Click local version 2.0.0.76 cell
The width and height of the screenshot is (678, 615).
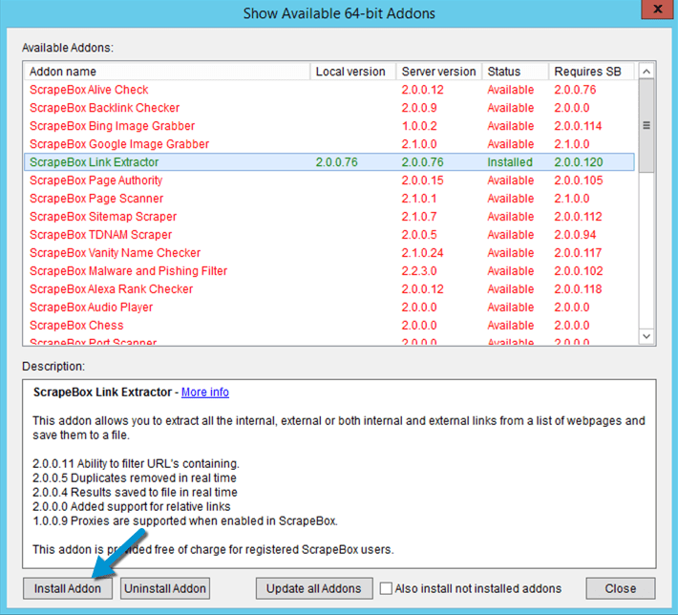pos(337,162)
